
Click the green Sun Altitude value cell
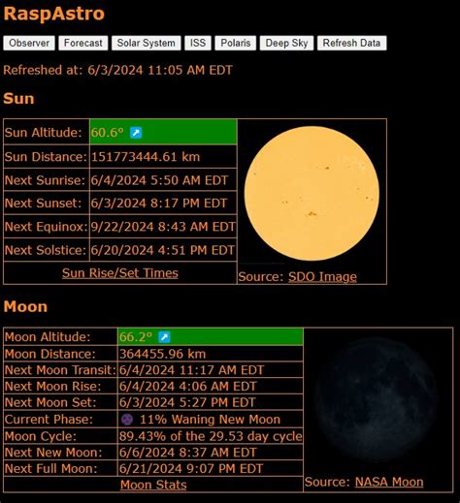tap(163, 132)
